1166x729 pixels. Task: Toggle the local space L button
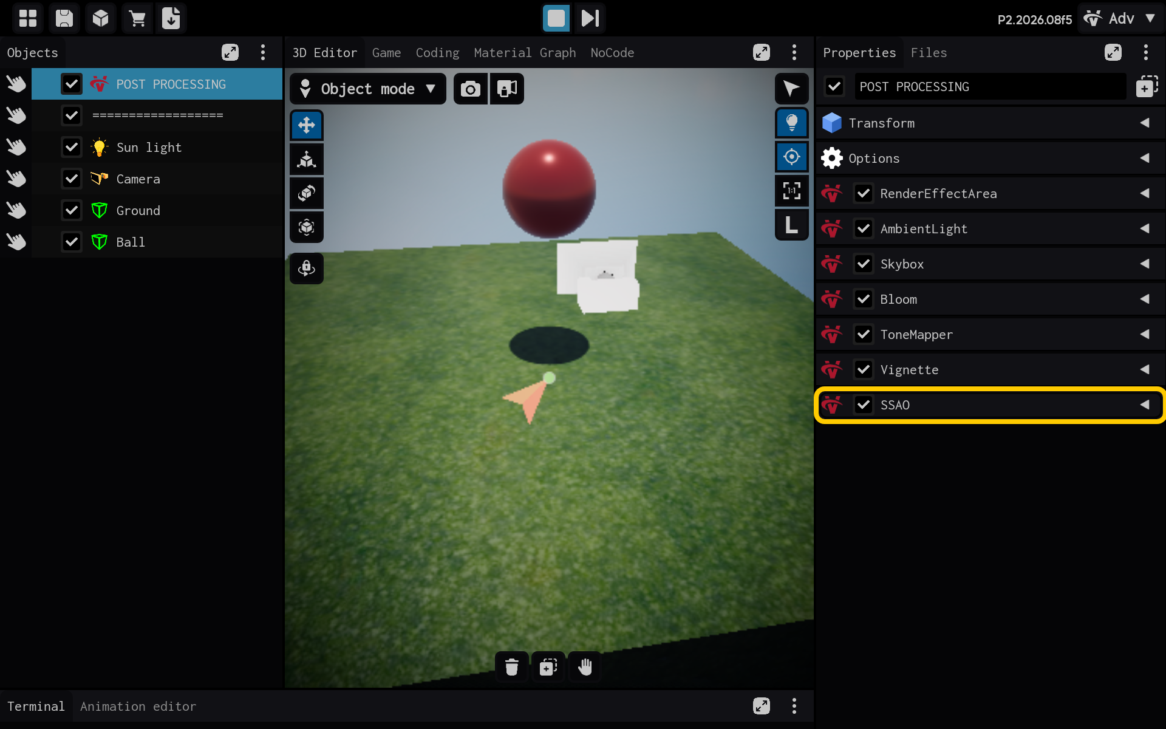click(792, 225)
